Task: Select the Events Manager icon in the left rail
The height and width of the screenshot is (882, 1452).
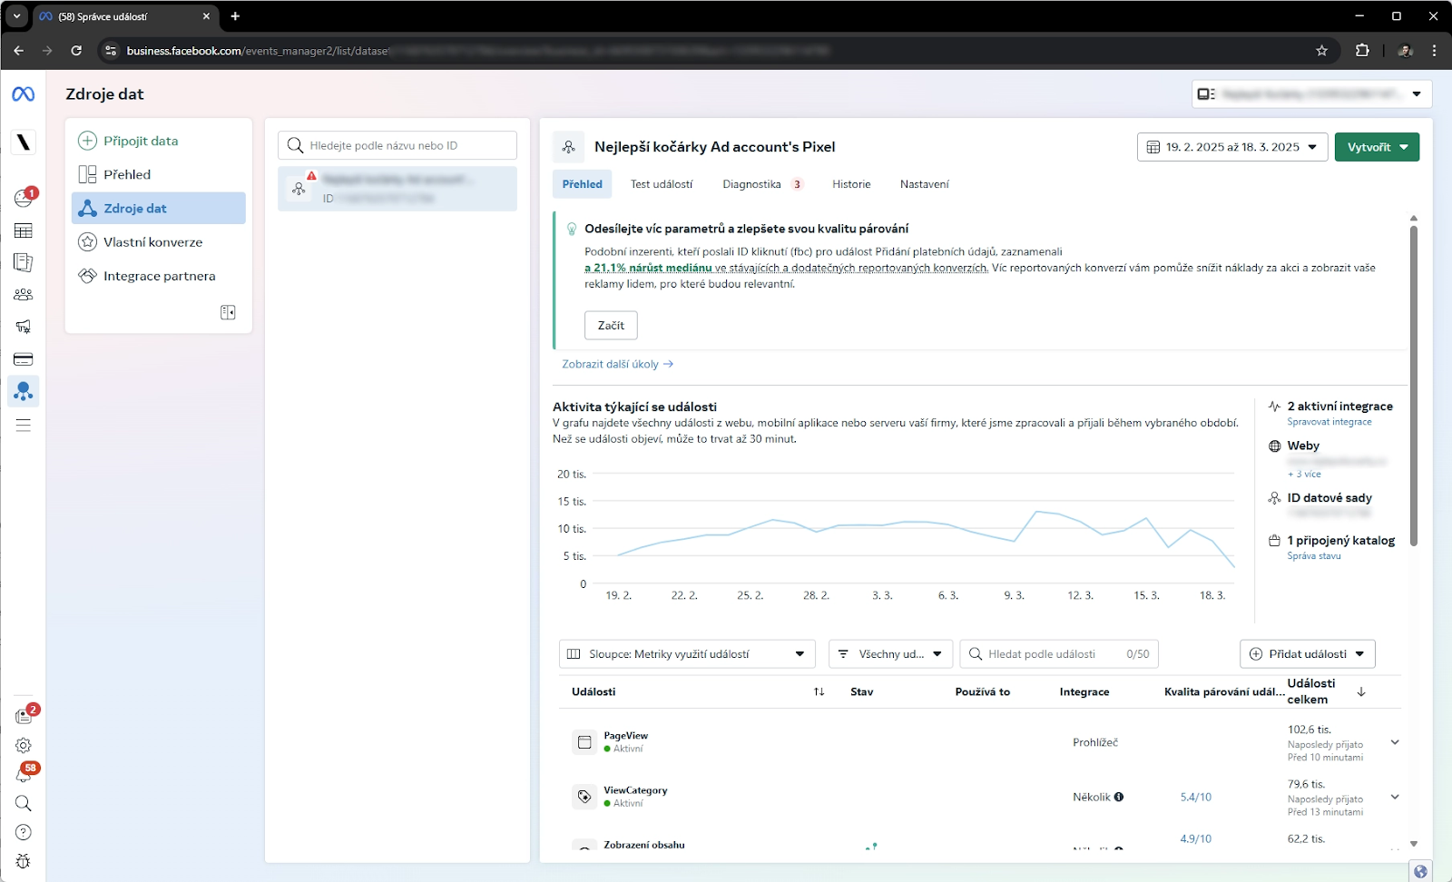Action: (x=24, y=391)
